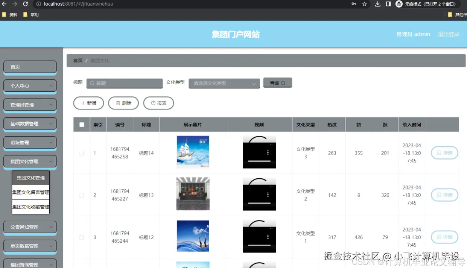The image size is (467, 269).
Task: Click the browser forward arrow
Action: pyautogui.click(x=15, y=4)
